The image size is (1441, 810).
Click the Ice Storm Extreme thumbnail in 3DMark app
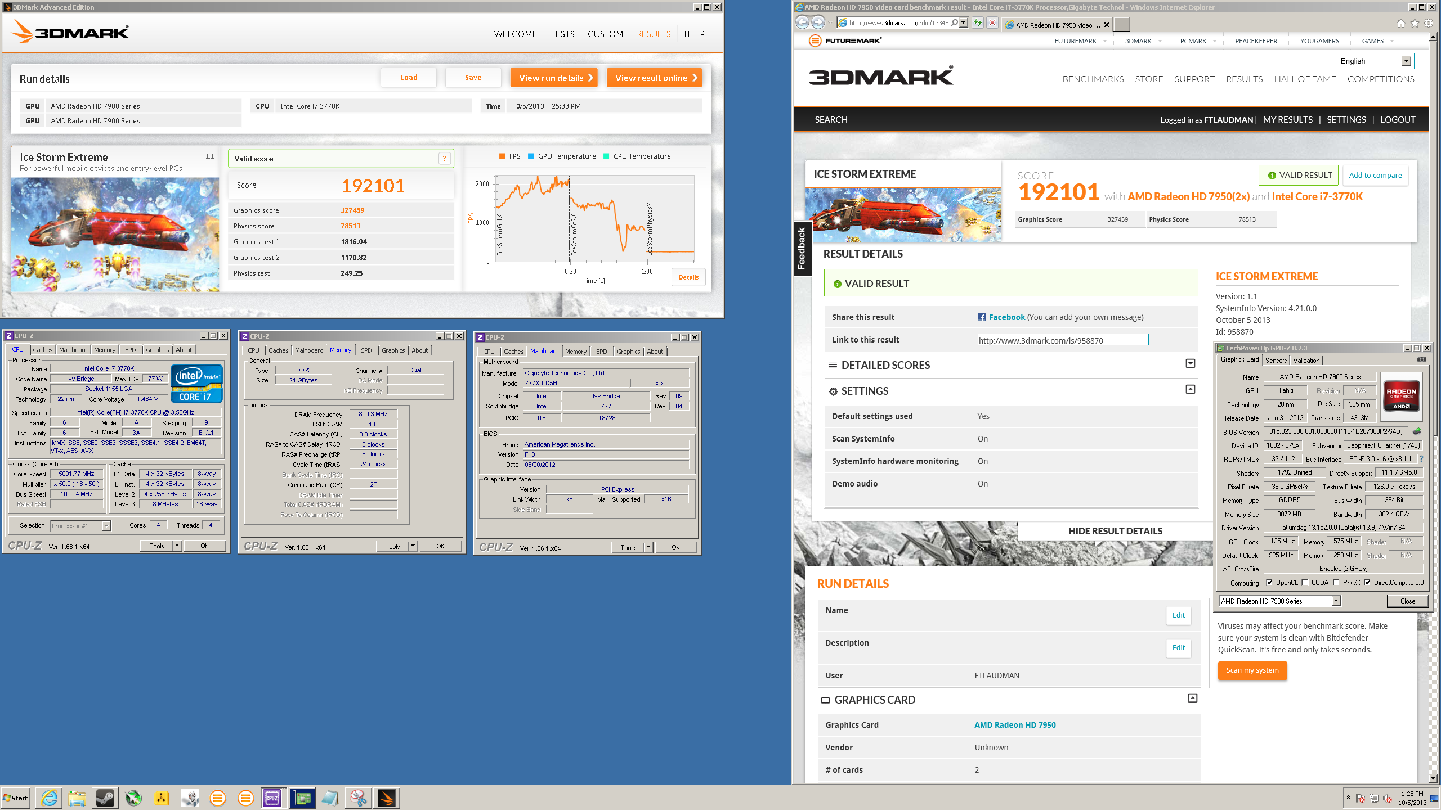115,235
